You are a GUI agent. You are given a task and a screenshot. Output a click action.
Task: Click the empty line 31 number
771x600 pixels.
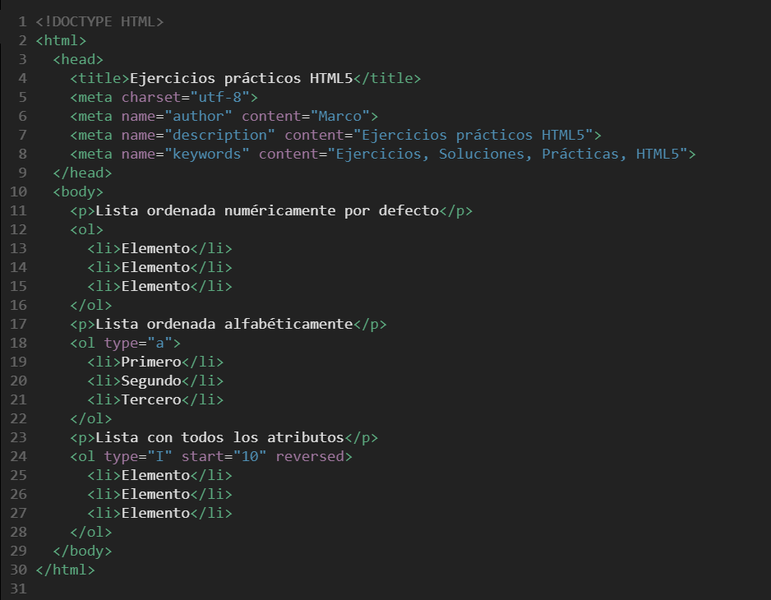pyautogui.click(x=19, y=588)
